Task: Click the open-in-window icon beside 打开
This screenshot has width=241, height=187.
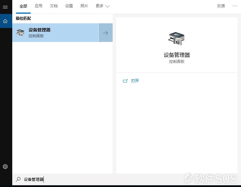Action: (x=125, y=81)
